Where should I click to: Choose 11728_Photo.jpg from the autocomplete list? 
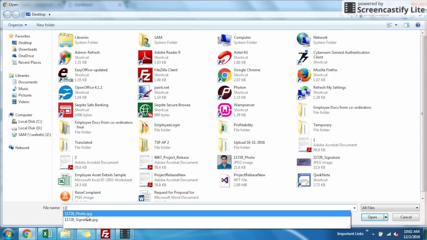(207, 214)
